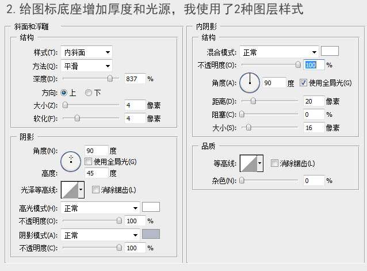Click the shading angle/altitude dial
Image resolution: width=367 pixels, height=271 pixels.
click(x=71, y=162)
